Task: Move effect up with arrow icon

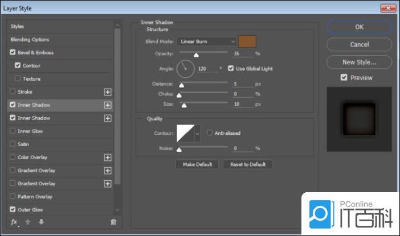Action: pos(28,222)
